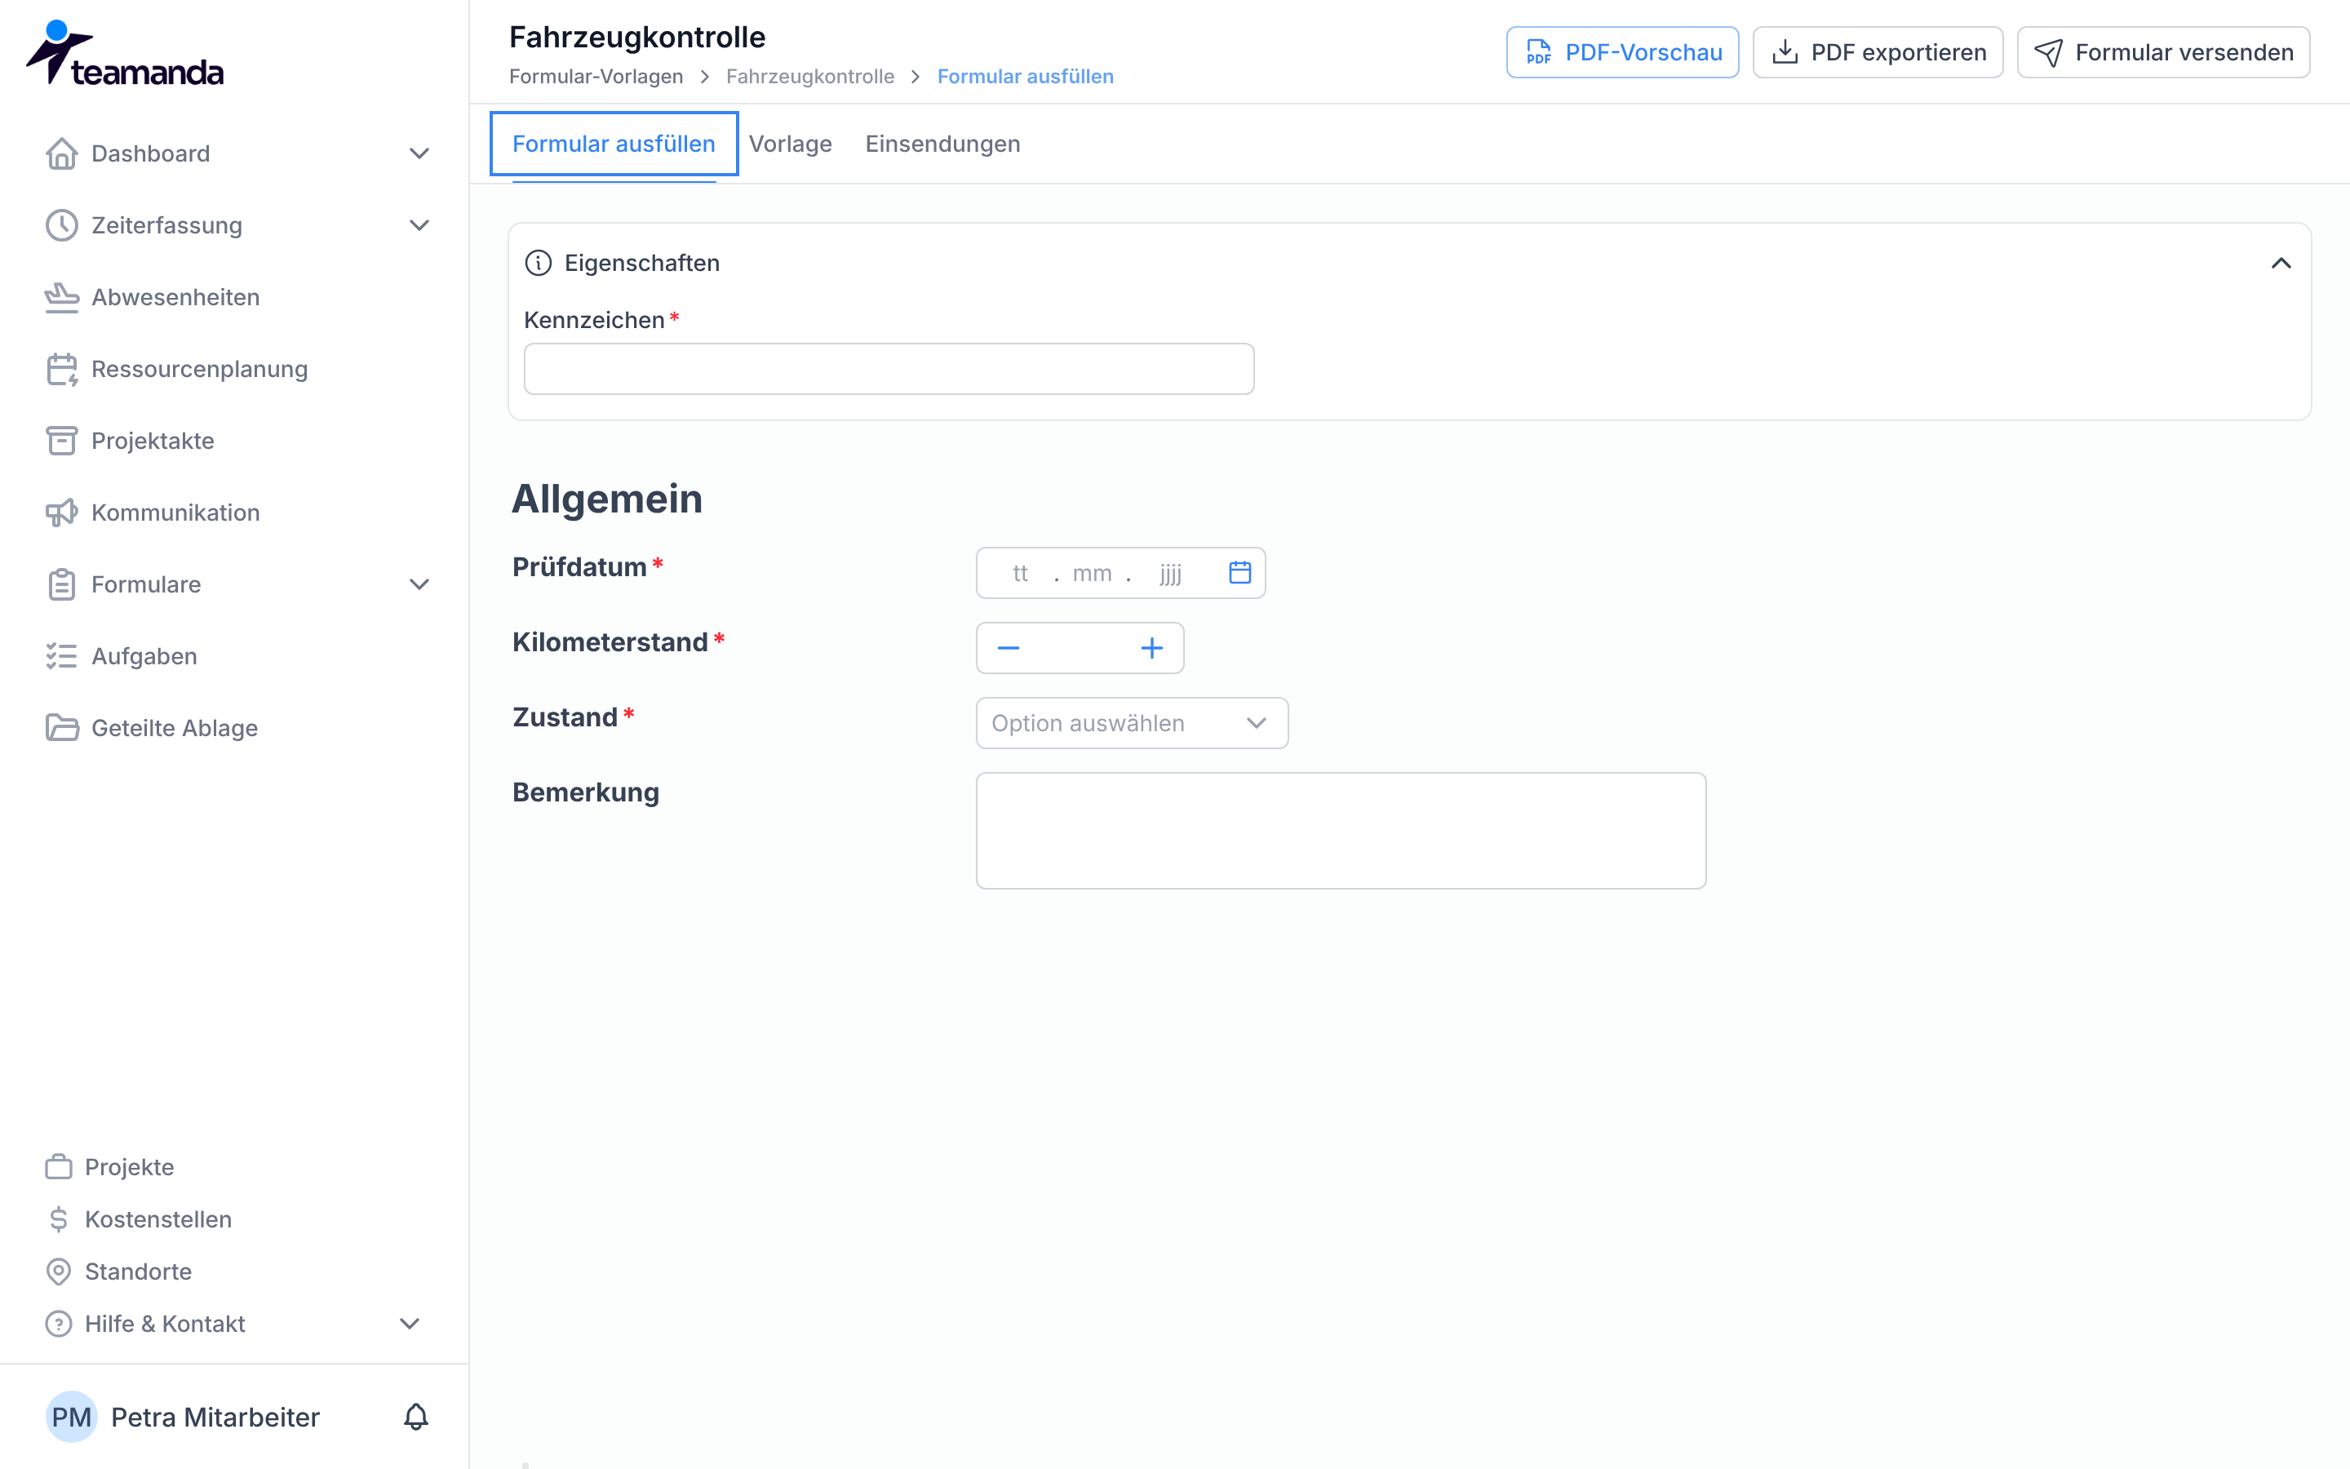Click Formular versenden button
Screen dimensions: 2350x1469
click(x=2164, y=52)
